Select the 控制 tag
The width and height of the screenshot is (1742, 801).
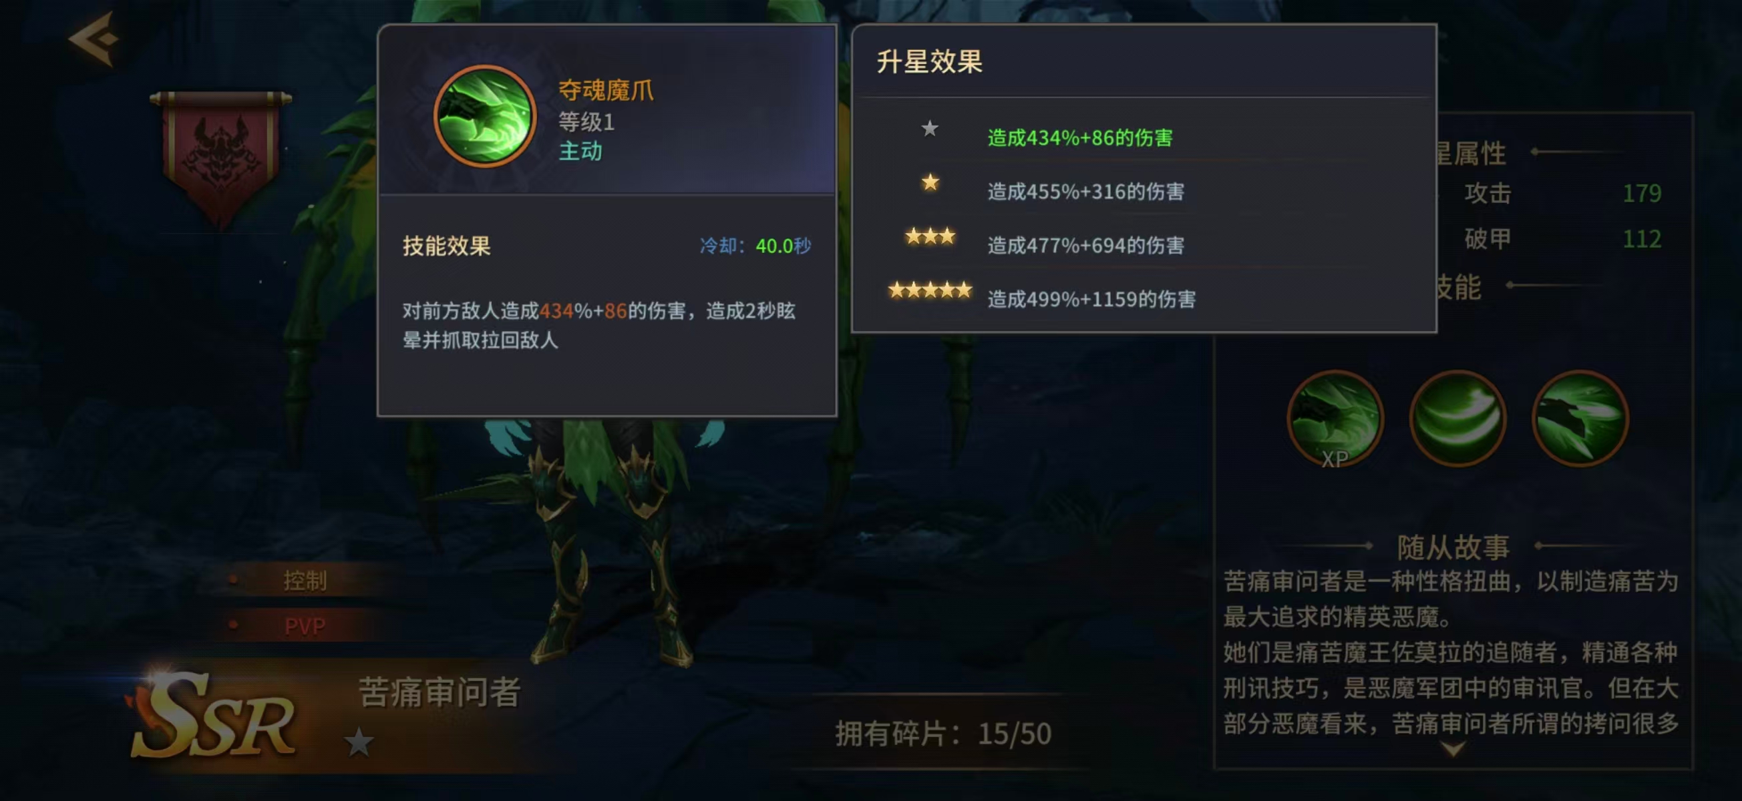[x=305, y=581]
